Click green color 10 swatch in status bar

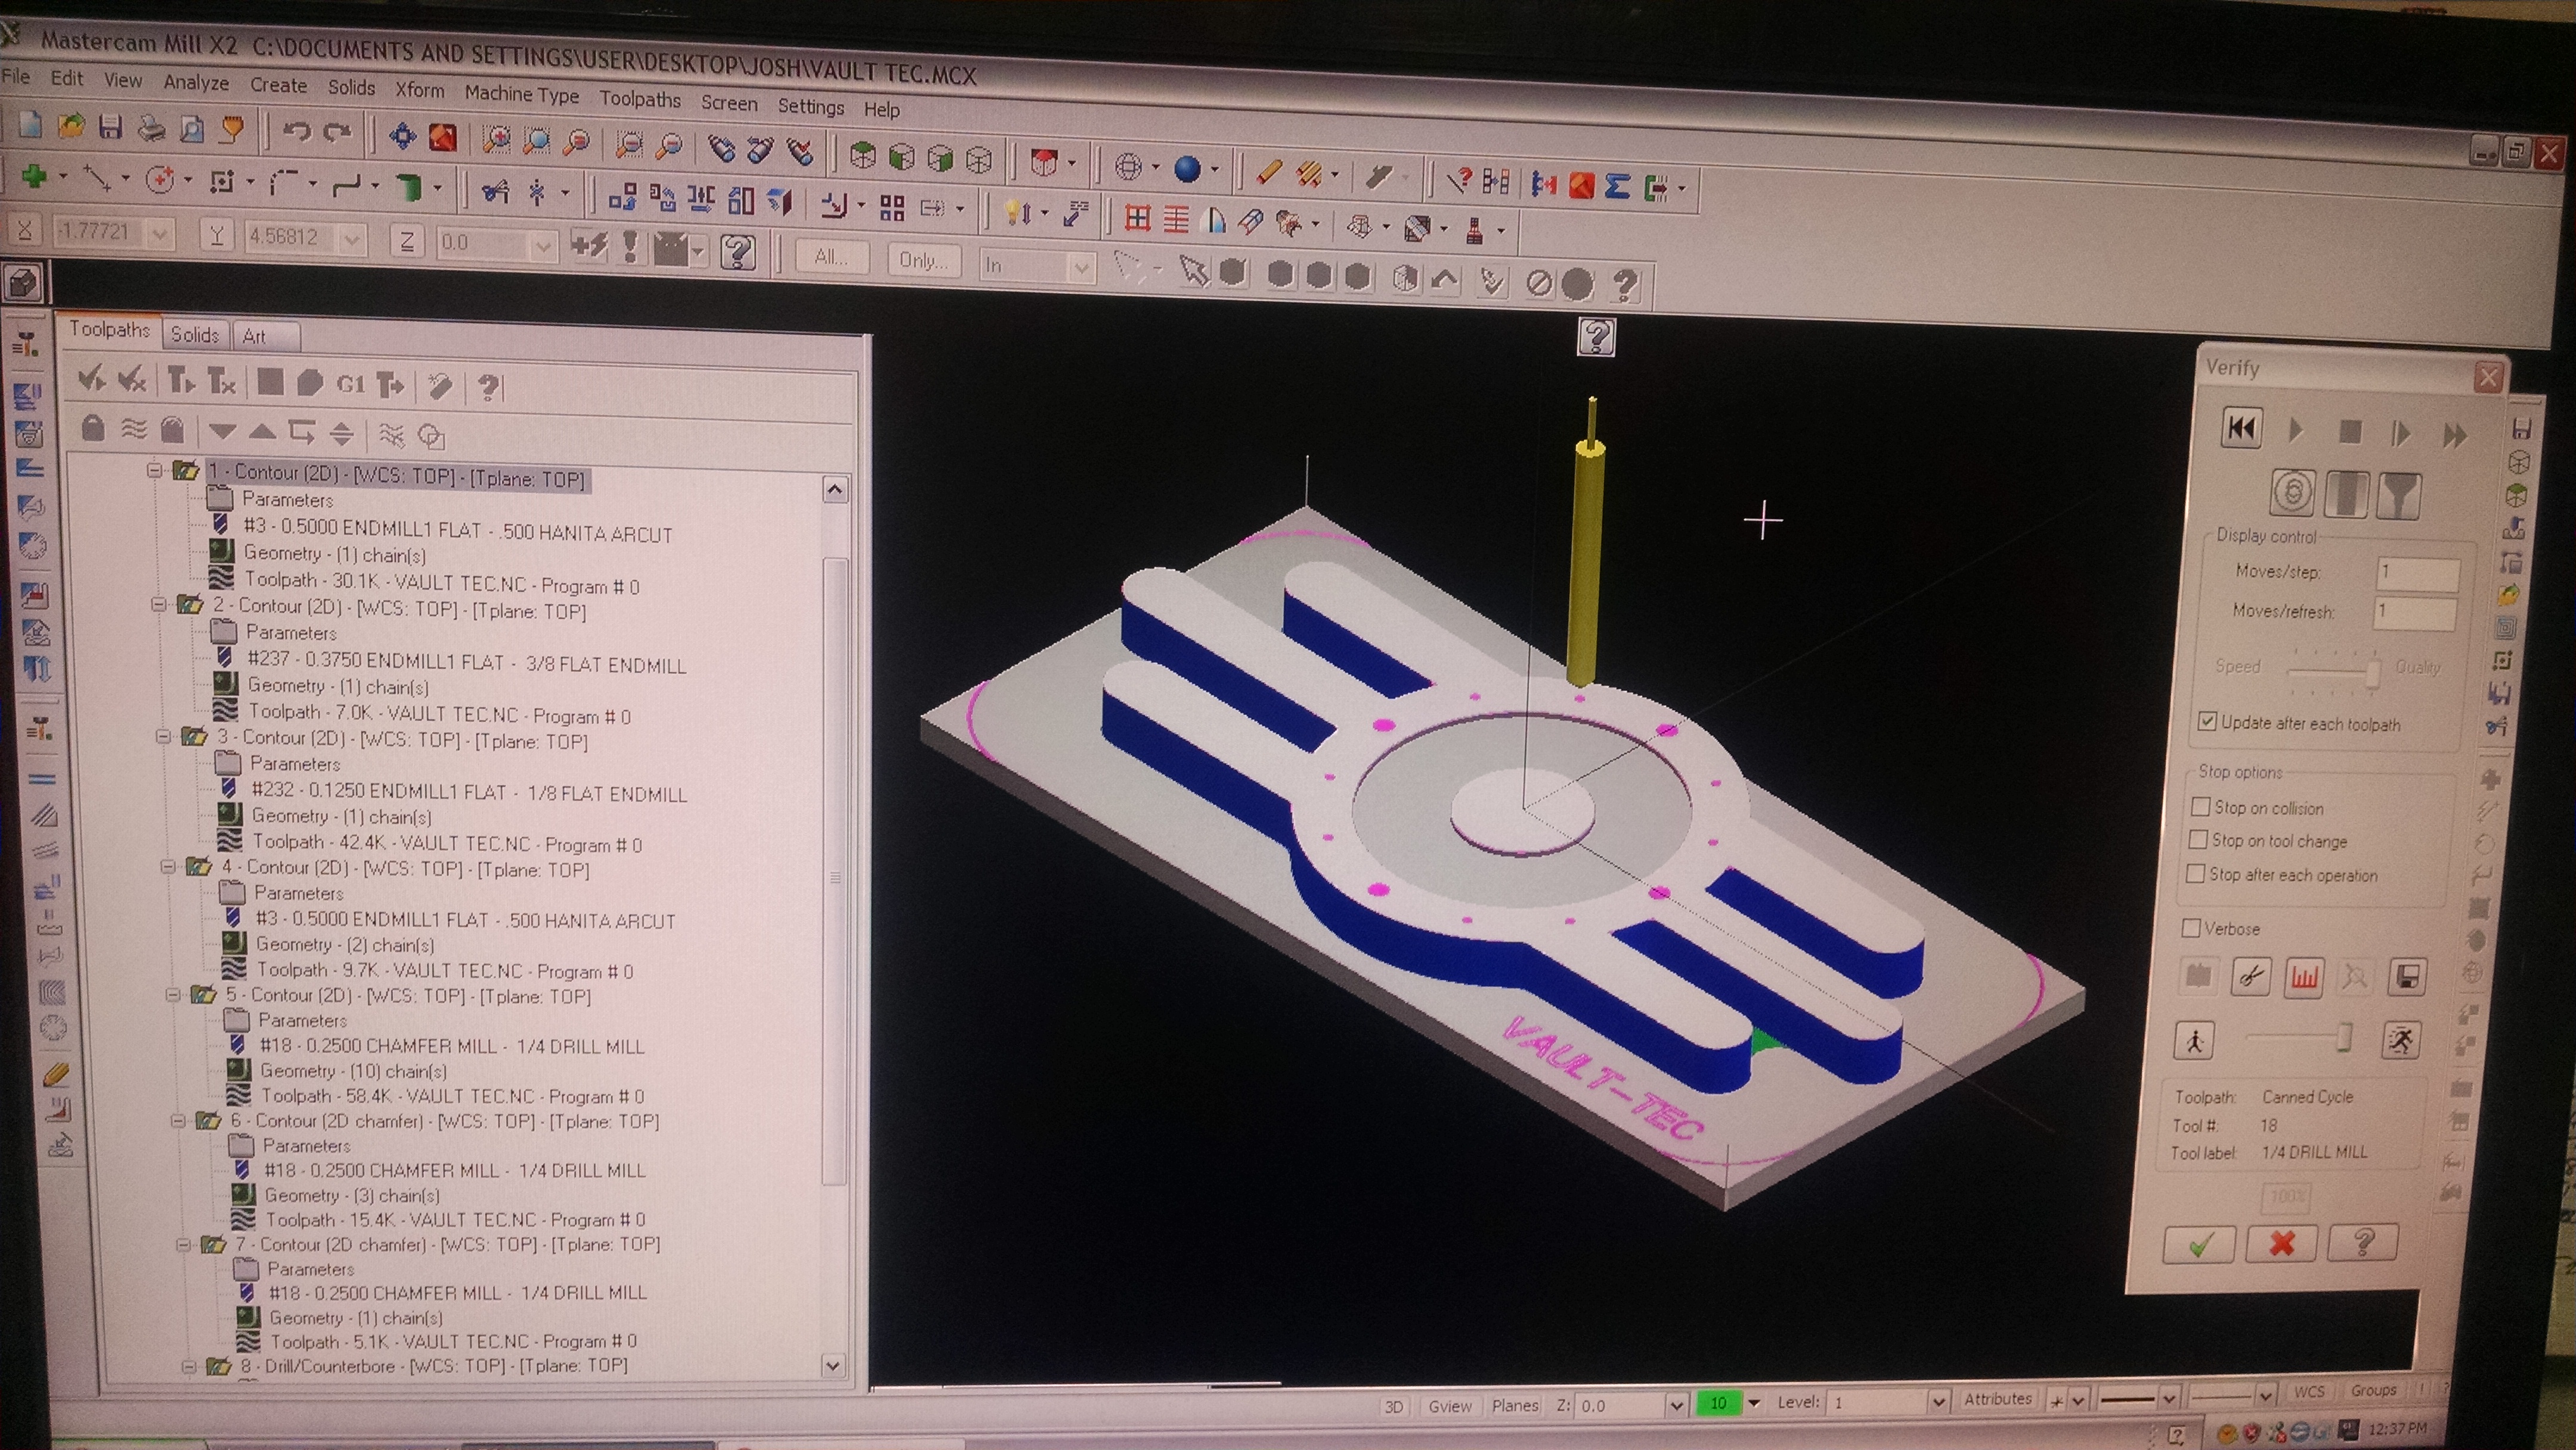(x=1718, y=1403)
